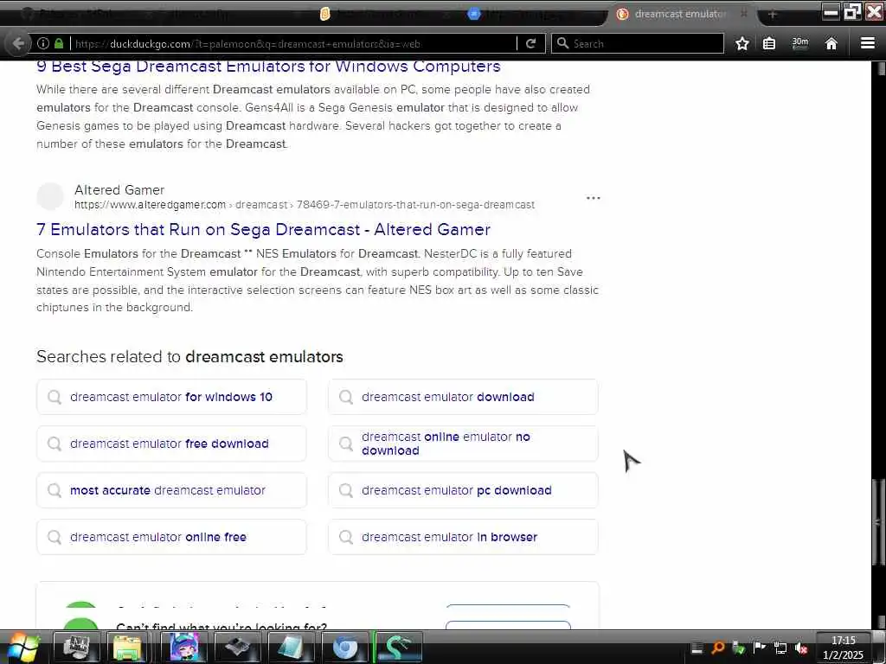Screen dimensions: 886x664
Task: Search dreamcast emulator in browser
Action: [x=463, y=537]
